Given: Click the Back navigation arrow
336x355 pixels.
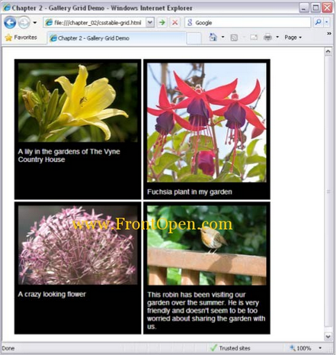Looking at the screenshot, I should pos(10,23).
